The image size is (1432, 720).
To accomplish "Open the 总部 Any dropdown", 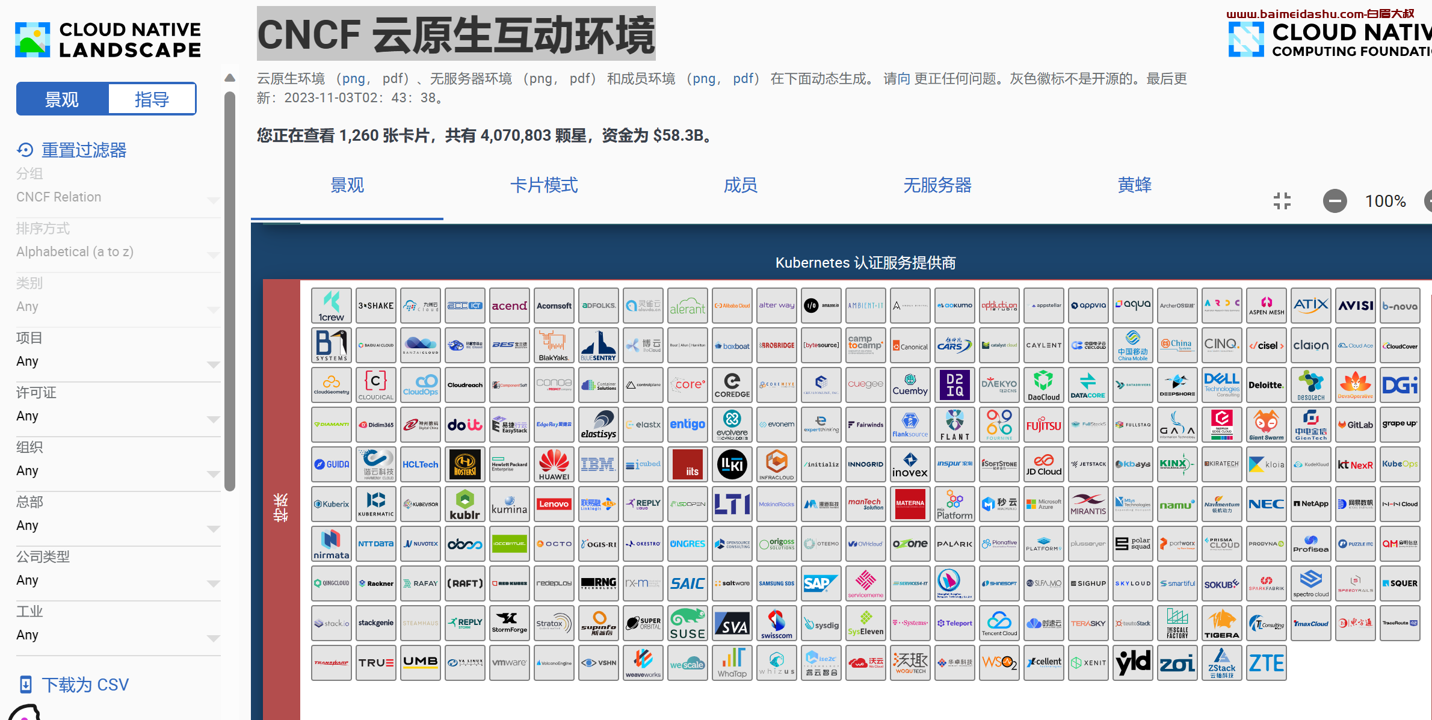I will [x=118, y=526].
